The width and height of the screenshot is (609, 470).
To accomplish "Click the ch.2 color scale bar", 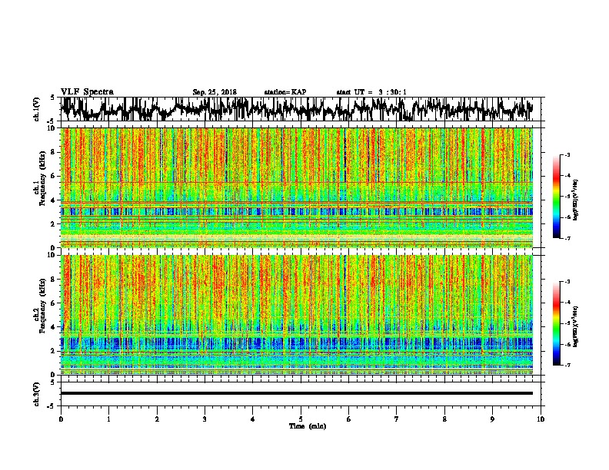I will pos(557,323).
